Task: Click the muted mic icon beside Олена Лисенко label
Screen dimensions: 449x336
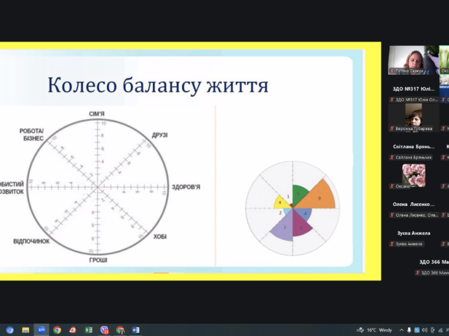Action: (392, 215)
